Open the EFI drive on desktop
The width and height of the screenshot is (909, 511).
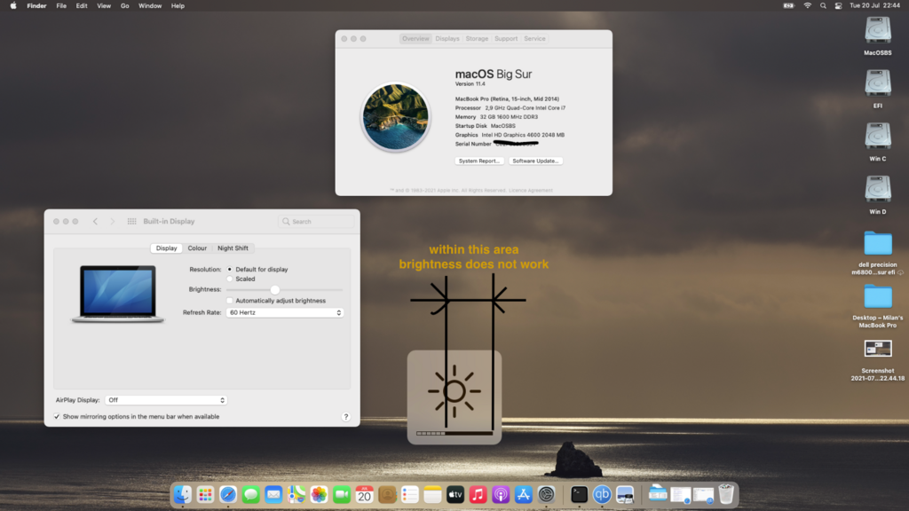pos(877,83)
